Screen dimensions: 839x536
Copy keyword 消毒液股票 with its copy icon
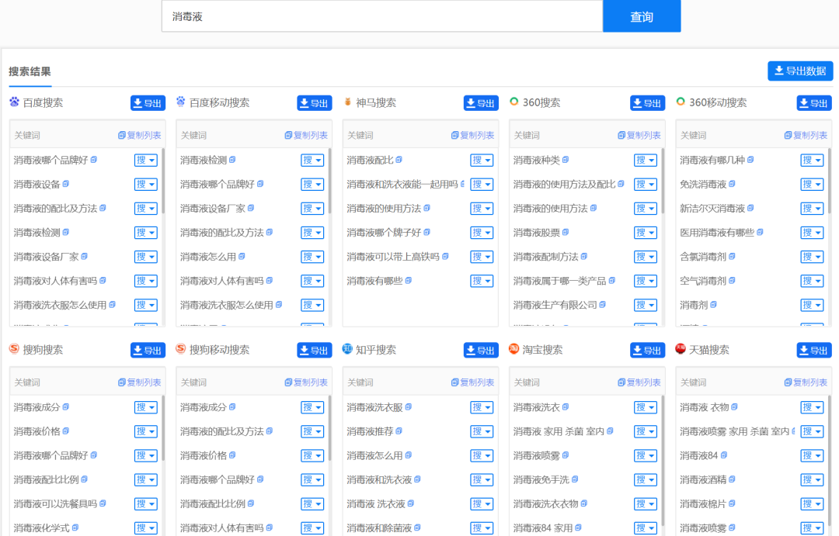coord(566,232)
